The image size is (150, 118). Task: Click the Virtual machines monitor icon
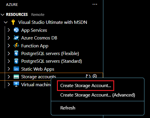click(16, 84)
